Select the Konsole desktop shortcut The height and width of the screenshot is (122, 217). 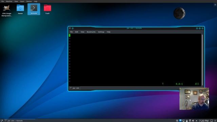click(x=34, y=9)
